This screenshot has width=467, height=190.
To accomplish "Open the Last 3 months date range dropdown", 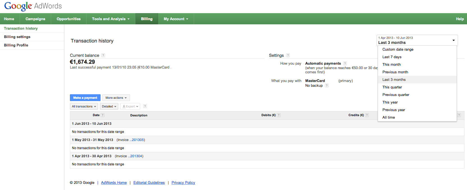I will coord(417,40).
